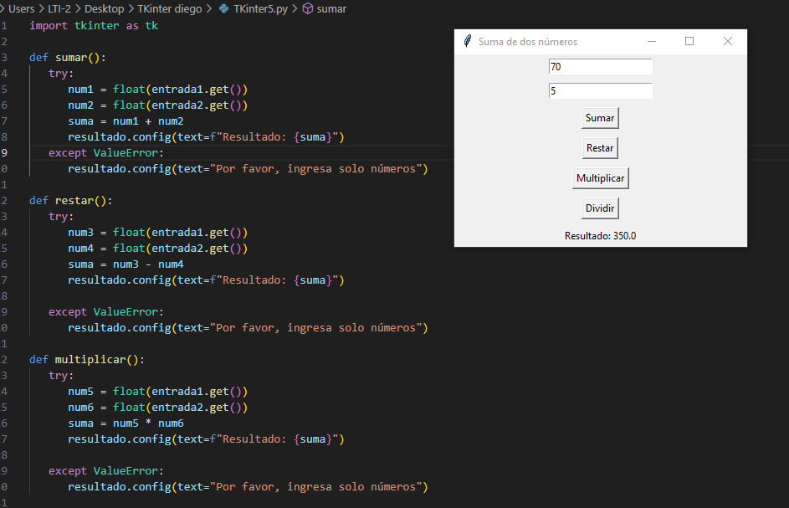
Task: Place cursor on the "def restar():" line
Action: [70, 201]
